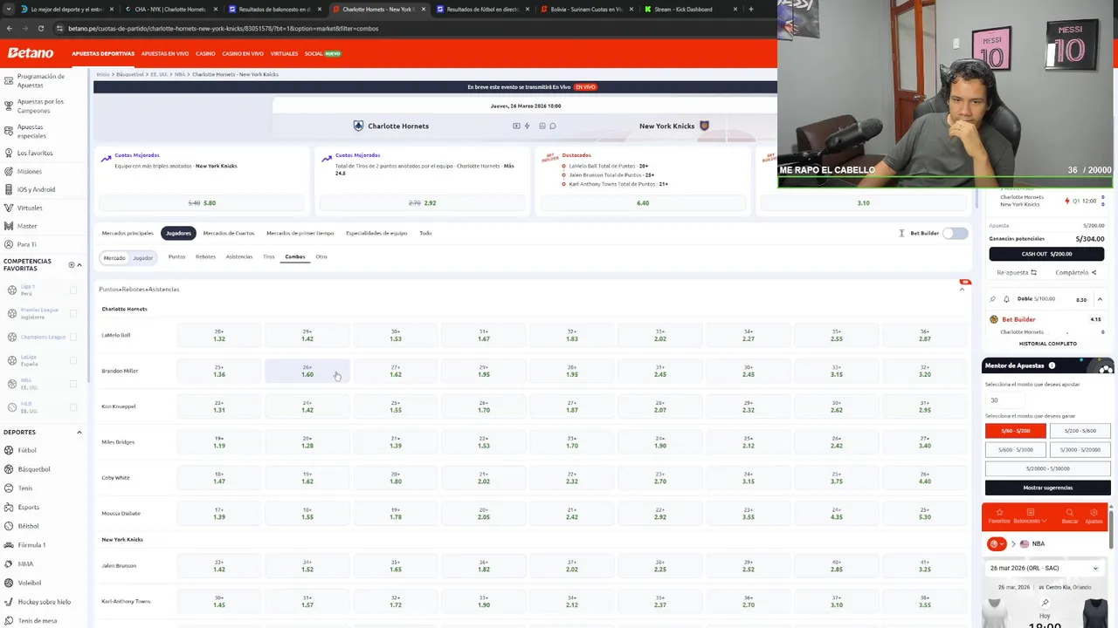
Task: Select MMA glove icon
Action: point(9,563)
